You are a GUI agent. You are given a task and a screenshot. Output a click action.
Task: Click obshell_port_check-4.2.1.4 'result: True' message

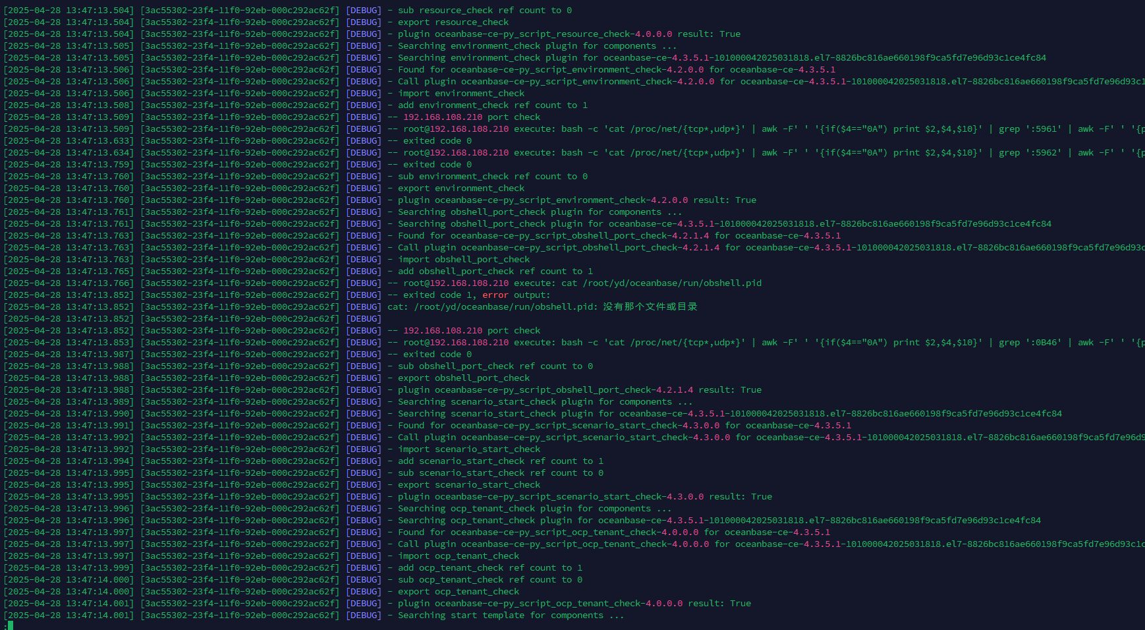click(580, 390)
